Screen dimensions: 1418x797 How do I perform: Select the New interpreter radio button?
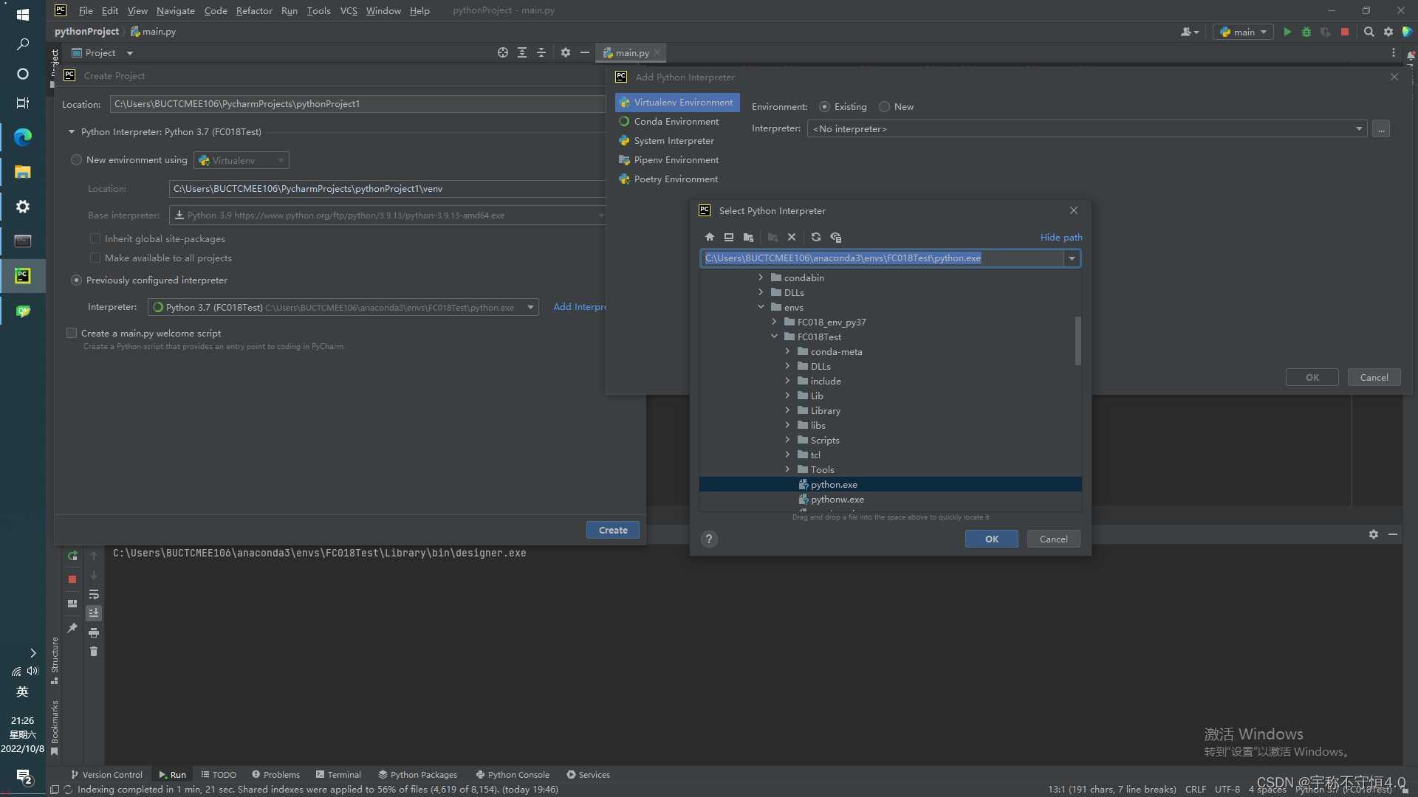[x=883, y=106]
